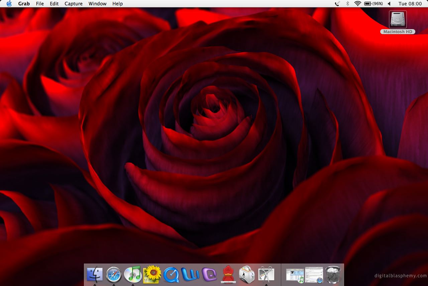Open Microsoft Entourage from the dock
The image size is (428, 286).
[x=209, y=274]
